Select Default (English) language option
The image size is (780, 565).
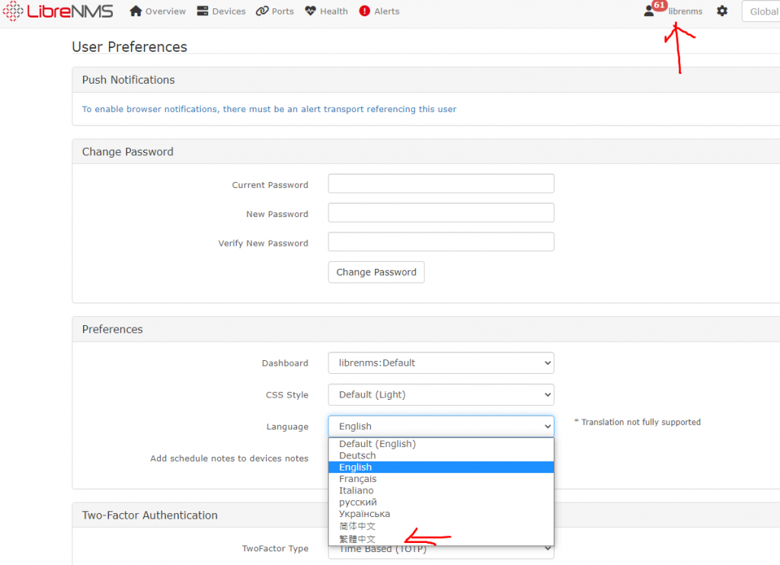pyautogui.click(x=441, y=444)
